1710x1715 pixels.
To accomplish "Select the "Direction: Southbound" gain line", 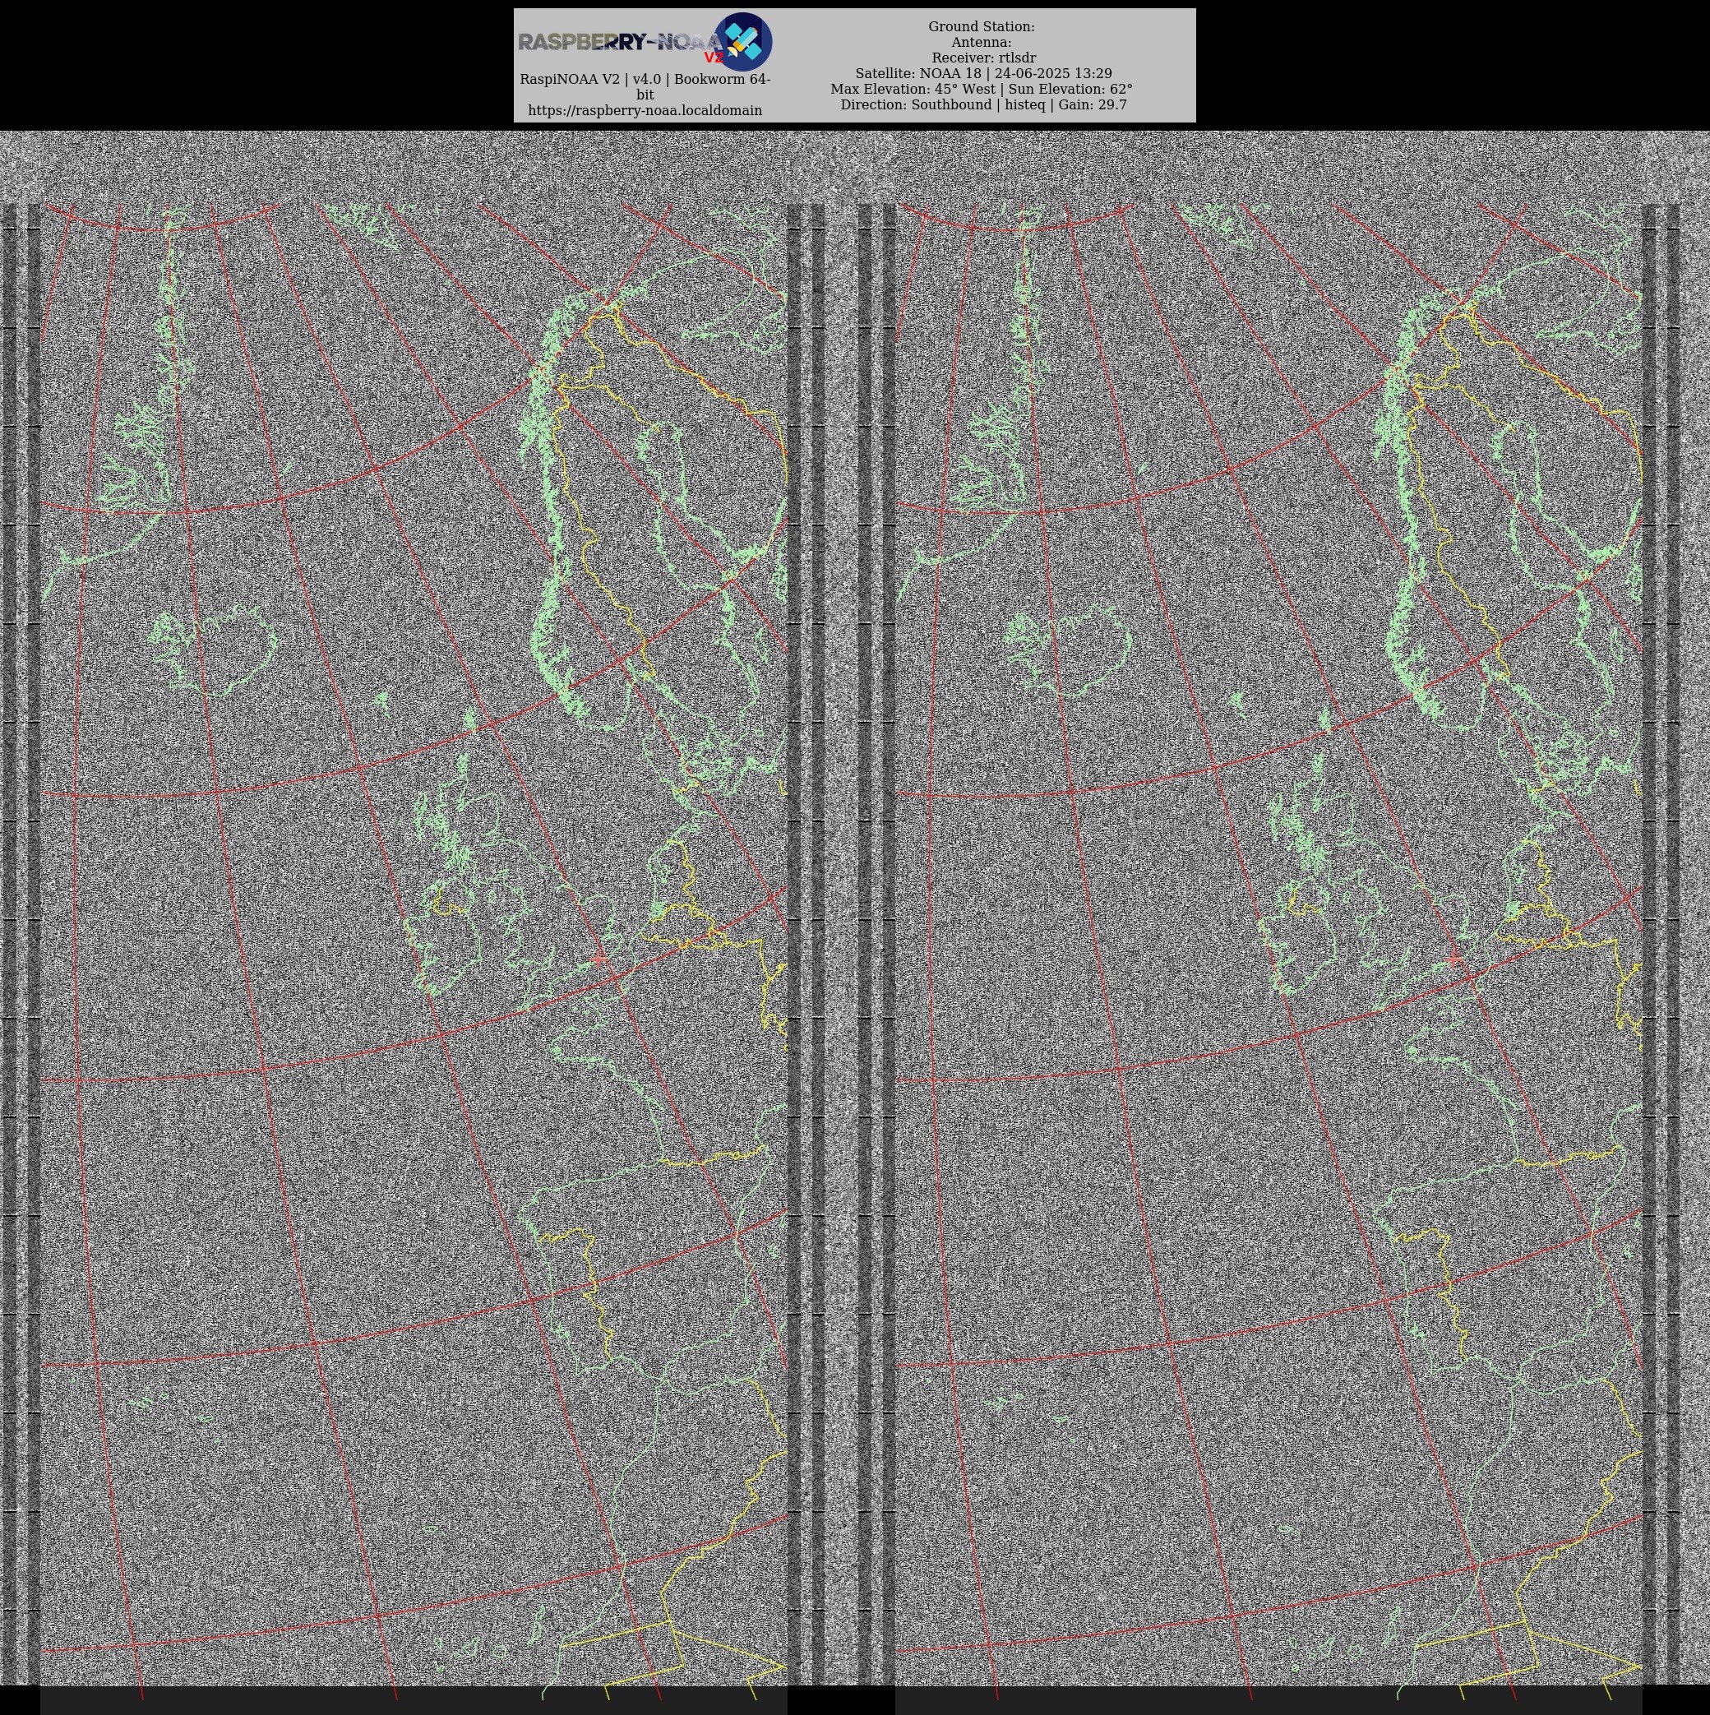I will tap(984, 104).
